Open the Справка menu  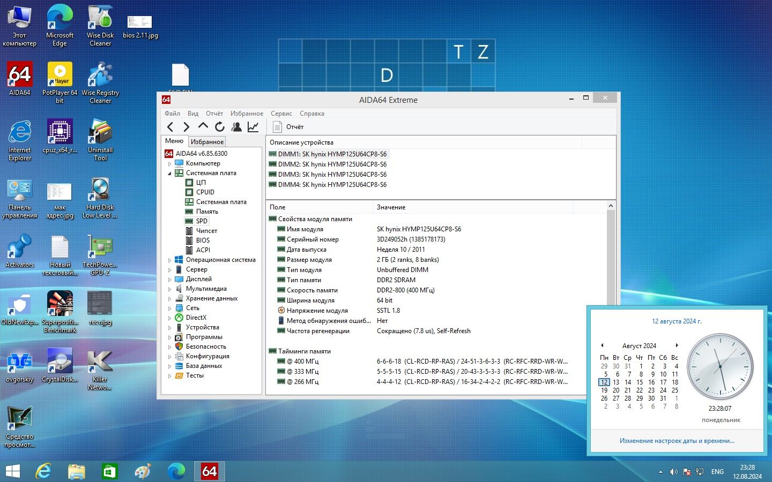point(312,114)
